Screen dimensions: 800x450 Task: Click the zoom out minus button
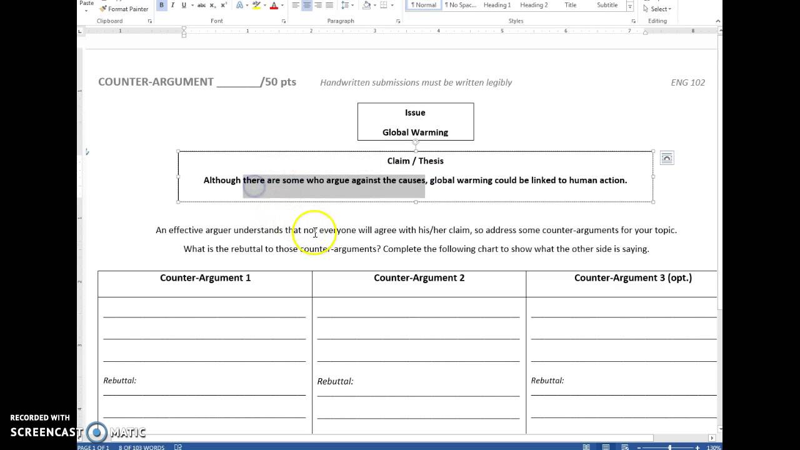(639, 447)
